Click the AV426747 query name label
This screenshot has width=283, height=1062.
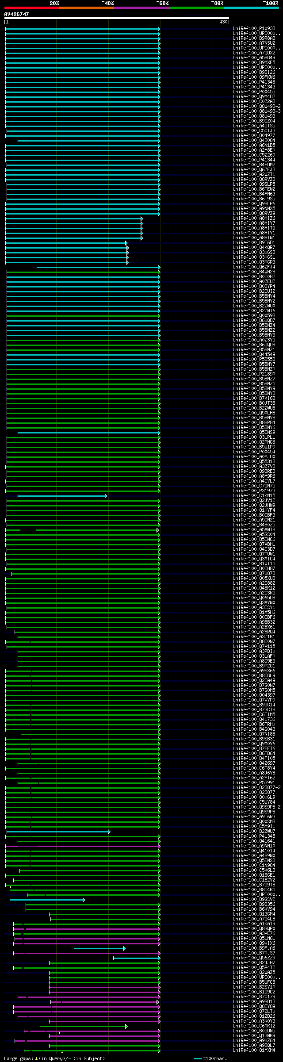point(17,14)
